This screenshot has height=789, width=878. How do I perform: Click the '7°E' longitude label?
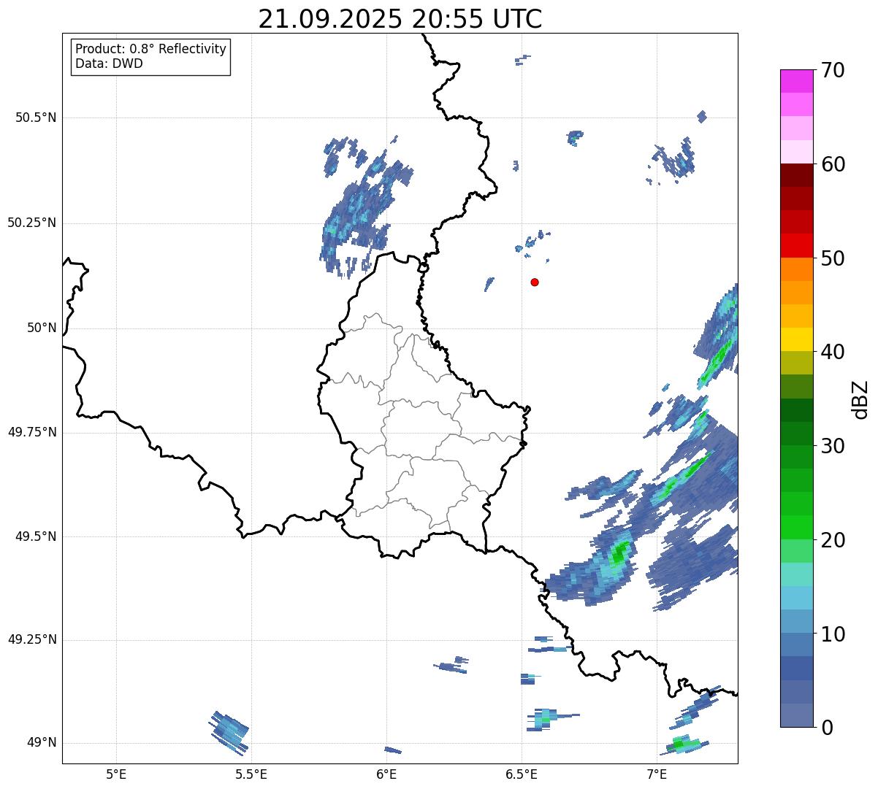click(x=657, y=774)
